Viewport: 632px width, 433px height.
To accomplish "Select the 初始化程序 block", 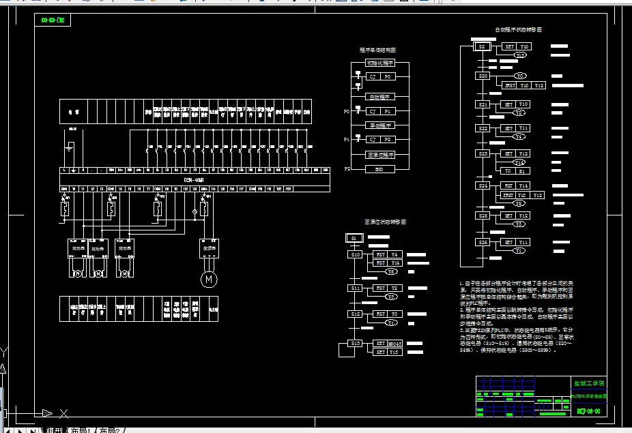I will click(379, 63).
